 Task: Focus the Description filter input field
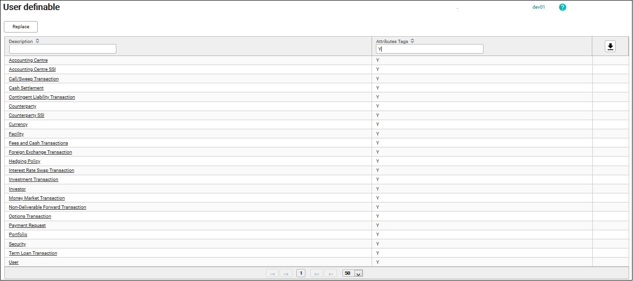[x=63, y=49]
